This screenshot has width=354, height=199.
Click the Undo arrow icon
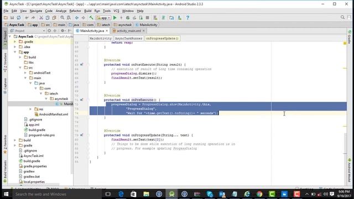point(27,18)
